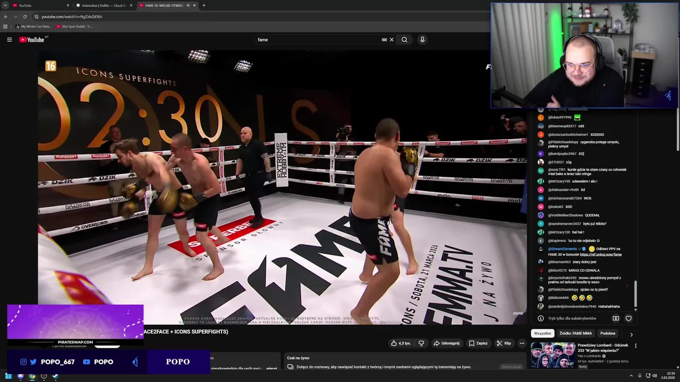Click the Super Chat money icon in chat

(x=616, y=318)
